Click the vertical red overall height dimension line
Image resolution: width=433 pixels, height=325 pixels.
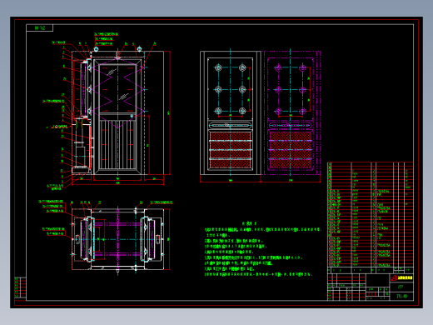tap(170, 112)
